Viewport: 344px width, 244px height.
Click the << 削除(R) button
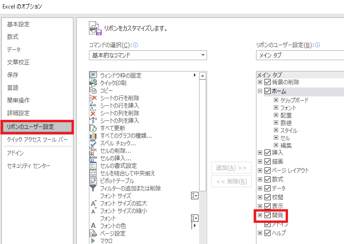click(x=231, y=181)
